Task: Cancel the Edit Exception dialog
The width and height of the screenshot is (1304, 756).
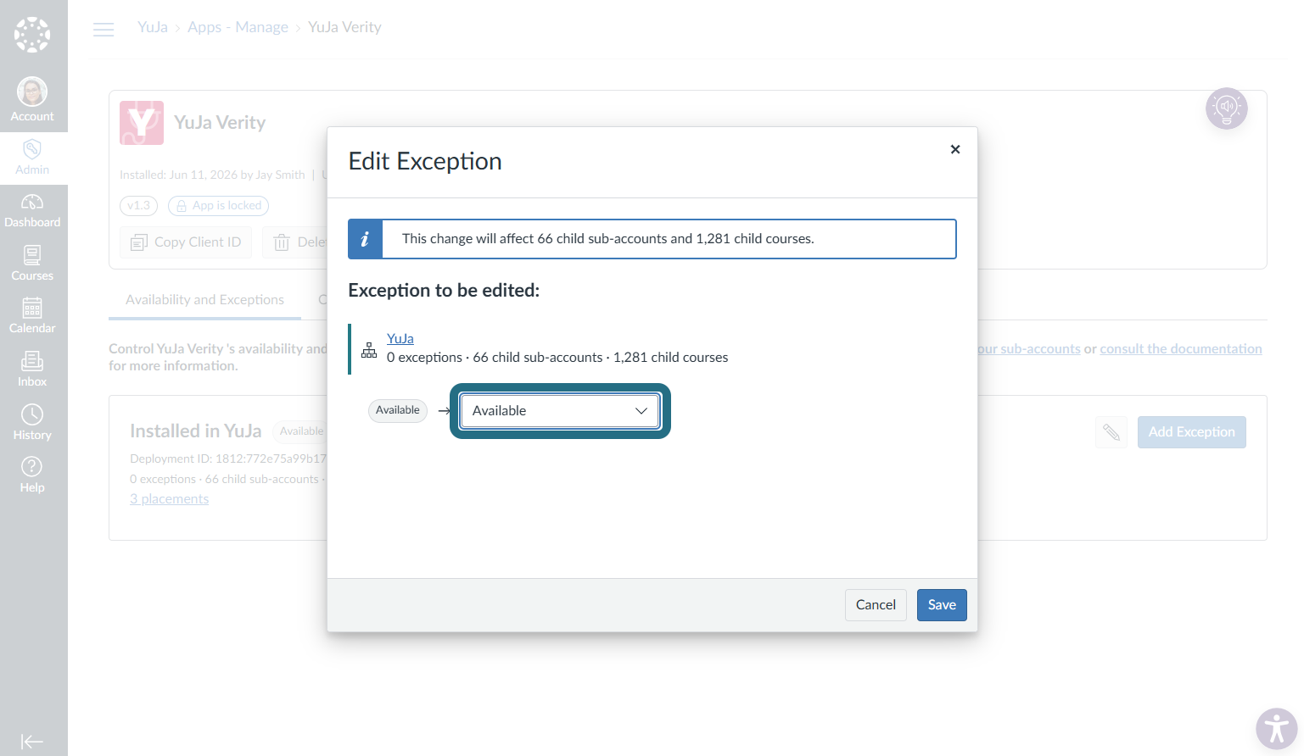Action: click(x=876, y=605)
